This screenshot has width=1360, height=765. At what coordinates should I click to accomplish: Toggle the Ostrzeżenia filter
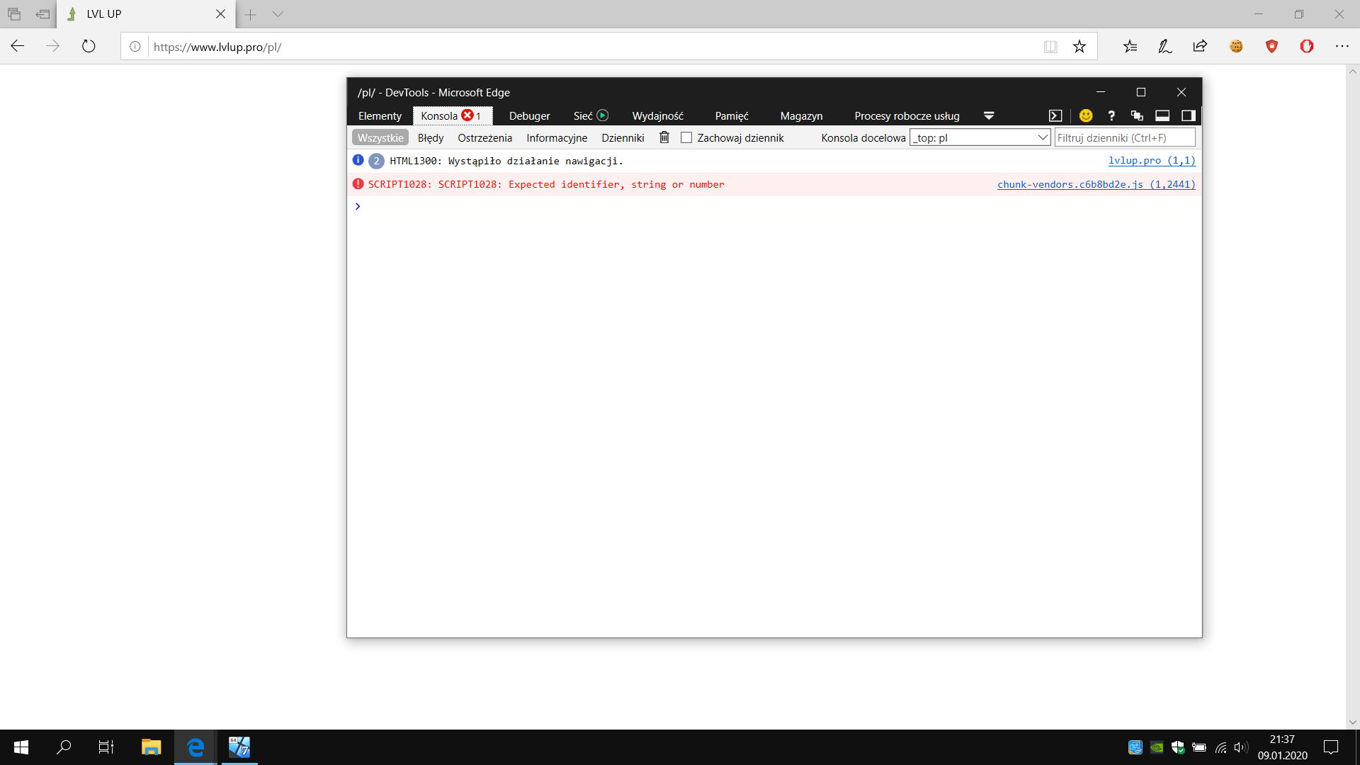tap(484, 137)
